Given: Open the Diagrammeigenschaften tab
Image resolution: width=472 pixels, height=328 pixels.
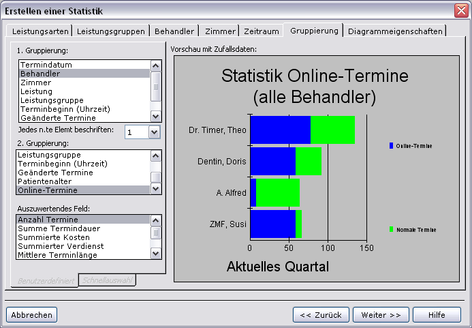Looking at the screenshot, I should (395, 31).
